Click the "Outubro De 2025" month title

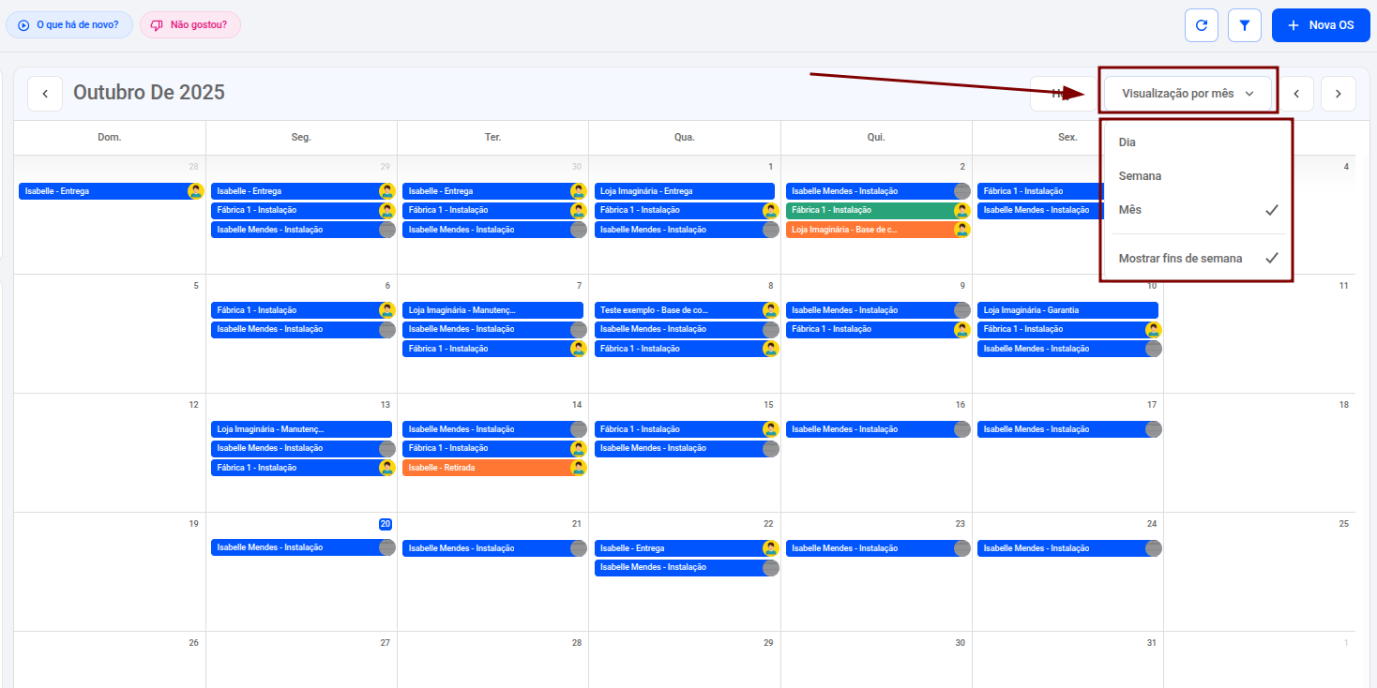(149, 93)
